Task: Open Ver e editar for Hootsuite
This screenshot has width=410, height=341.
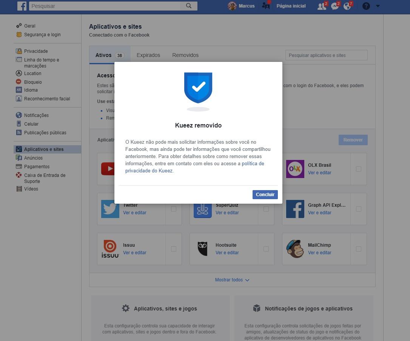Action: click(x=227, y=253)
